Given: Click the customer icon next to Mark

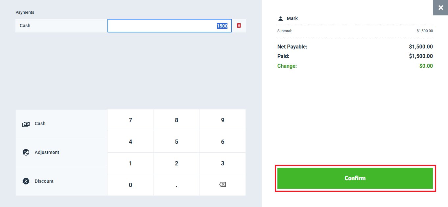Looking at the screenshot, I should tap(280, 19).
